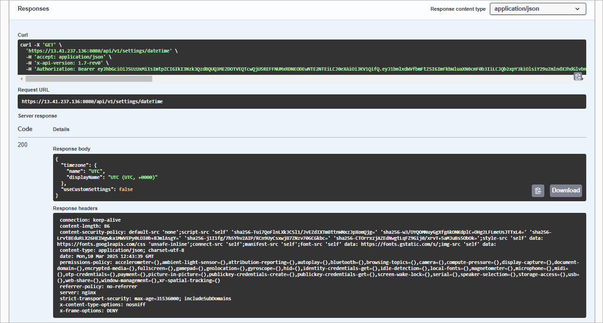
Task: Click the x-api-version header line in curl
Action: pos(67,63)
